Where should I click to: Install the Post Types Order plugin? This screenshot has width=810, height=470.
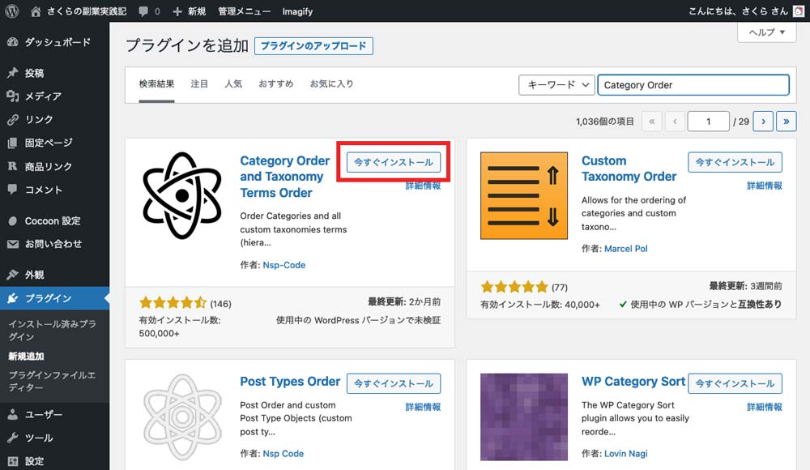(394, 383)
